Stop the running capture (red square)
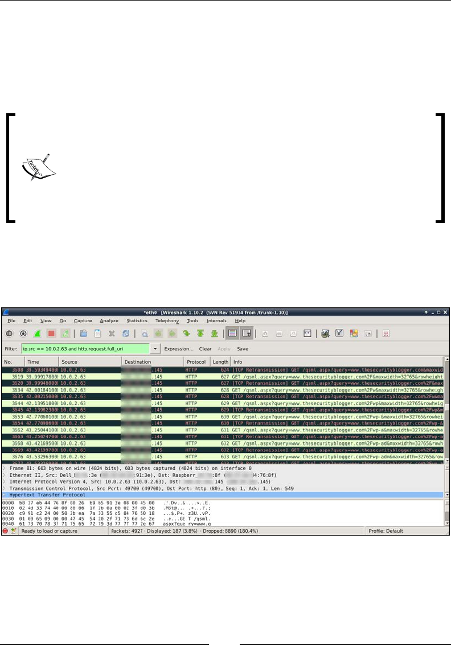The height and width of the screenshot is (650, 451). coord(51,334)
